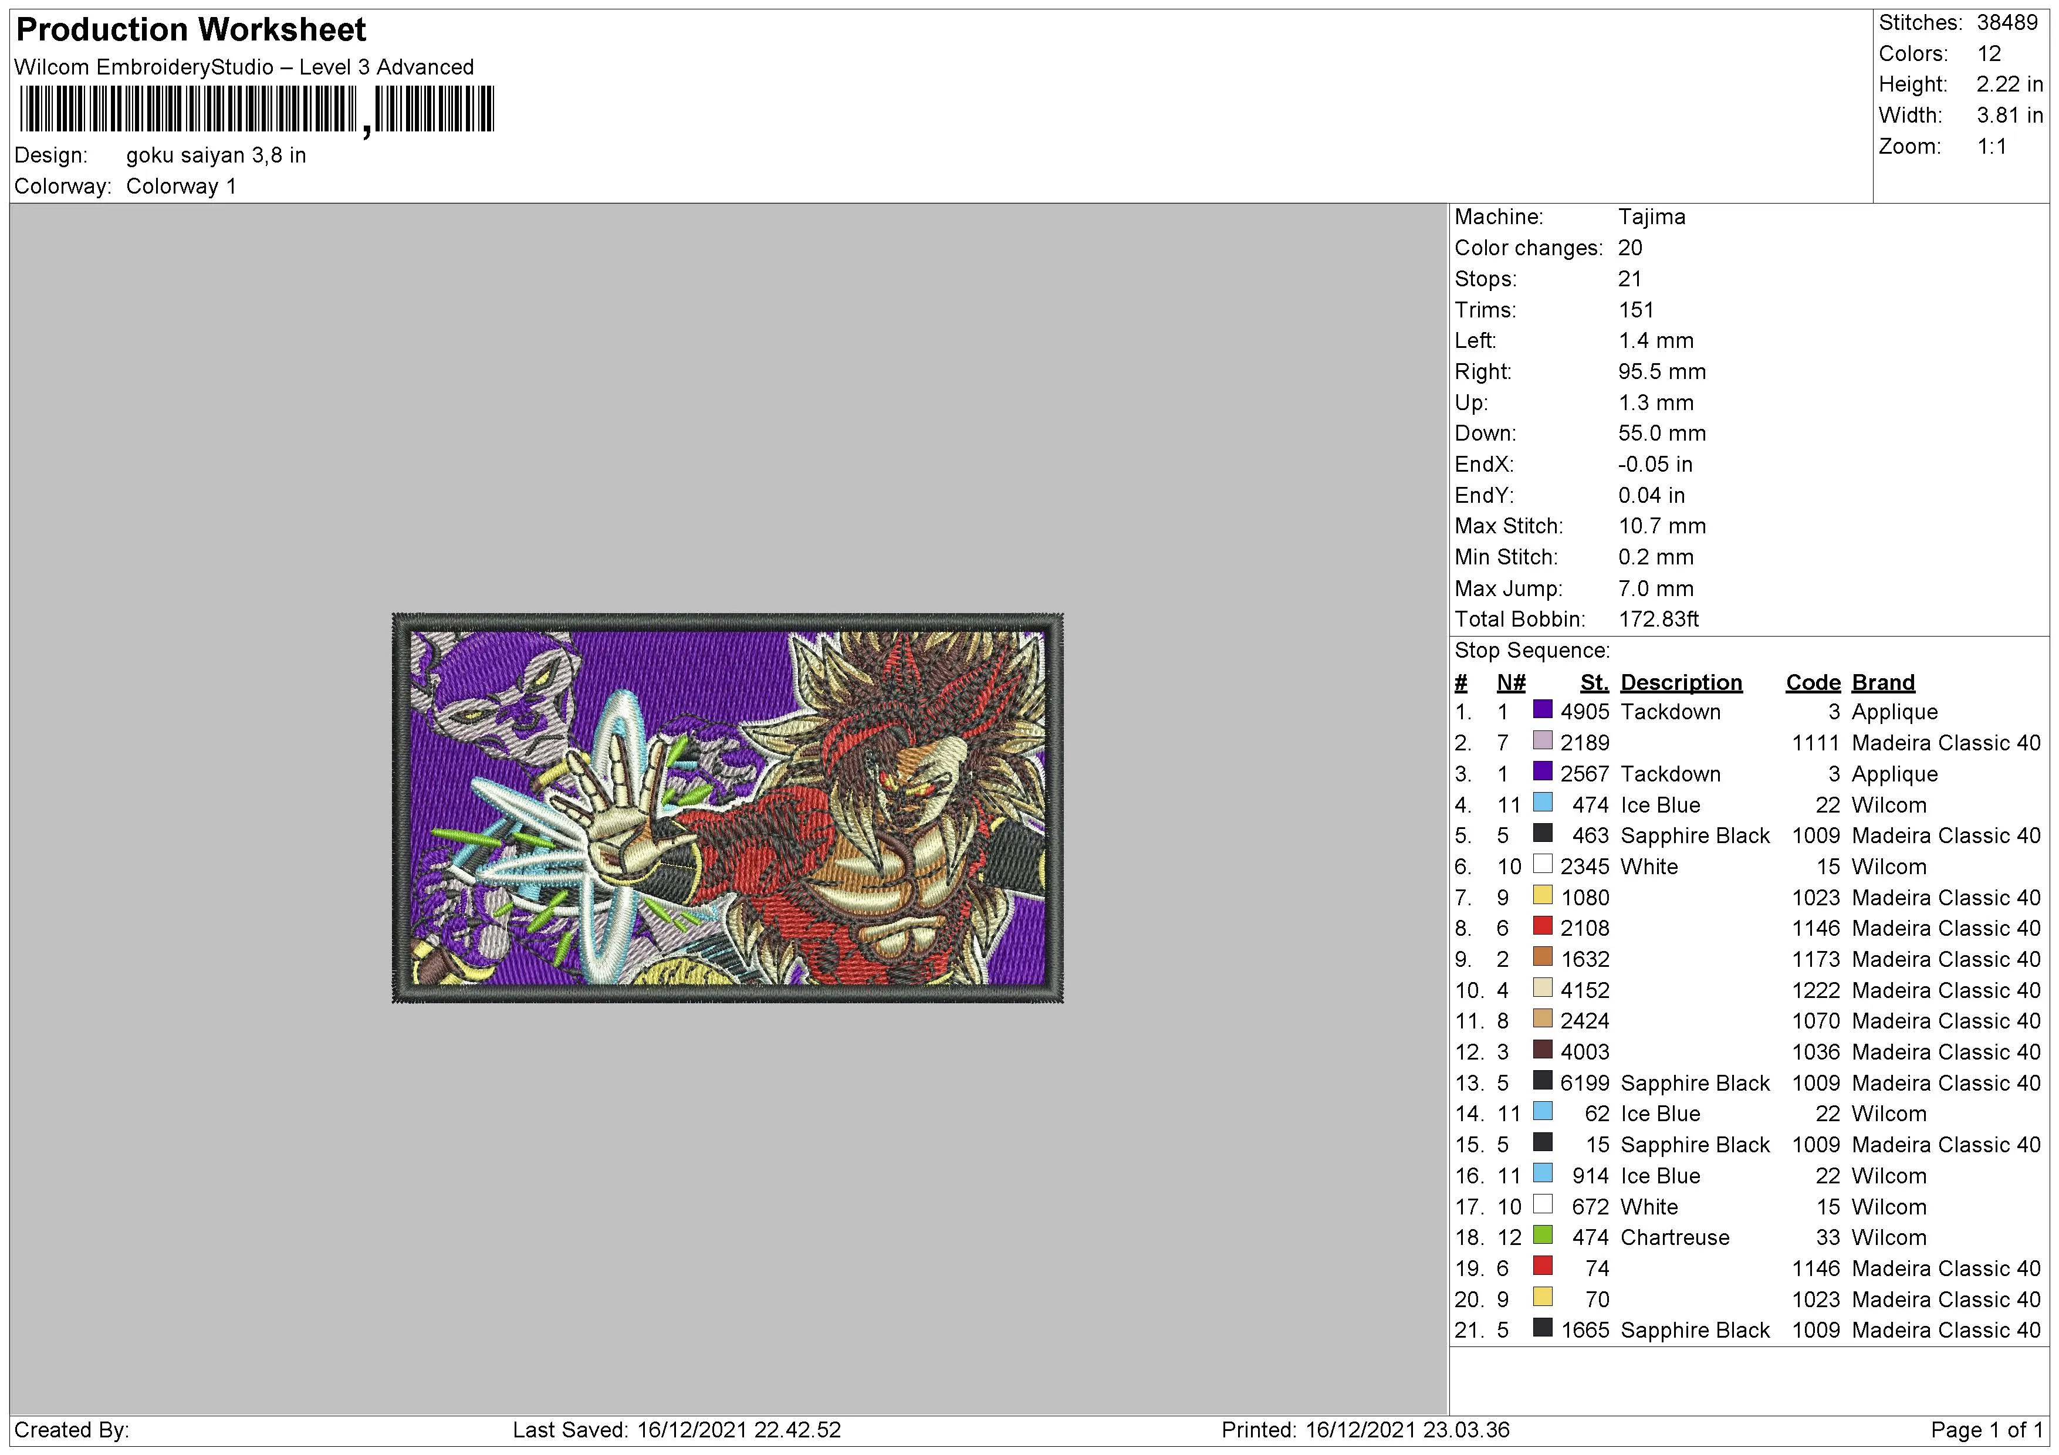
Task: Click the embroidery design preview image
Action: pos(727,808)
